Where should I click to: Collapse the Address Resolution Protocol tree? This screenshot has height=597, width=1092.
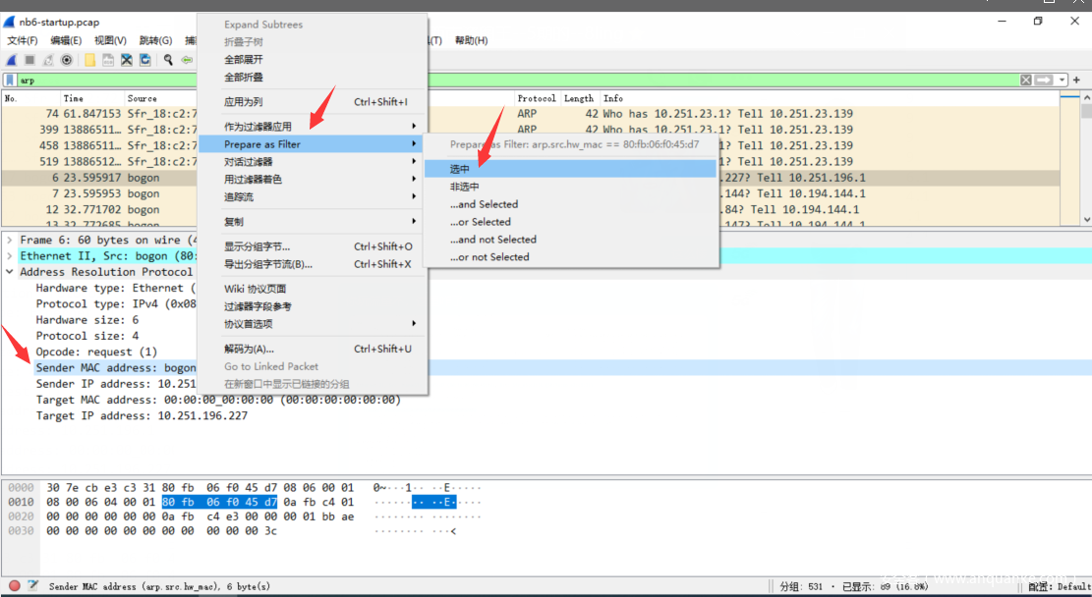tap(10, 272)
